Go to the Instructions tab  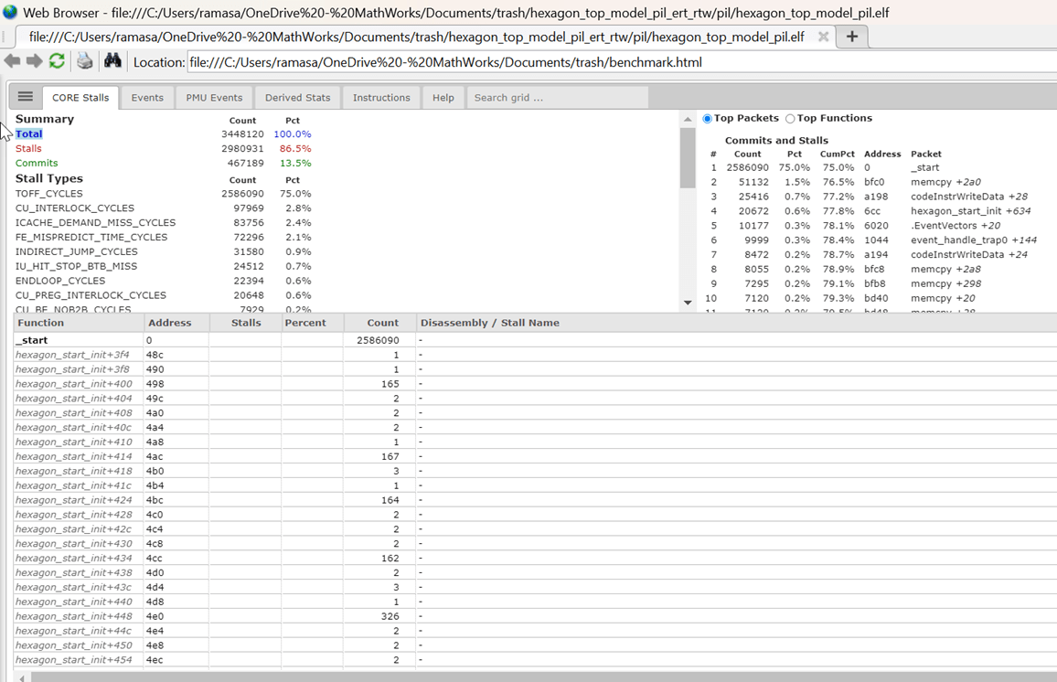point(381,98)
